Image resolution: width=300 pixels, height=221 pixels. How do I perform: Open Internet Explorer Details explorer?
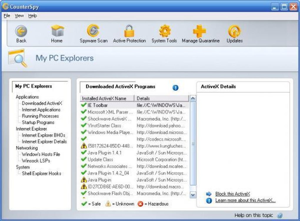44,142
